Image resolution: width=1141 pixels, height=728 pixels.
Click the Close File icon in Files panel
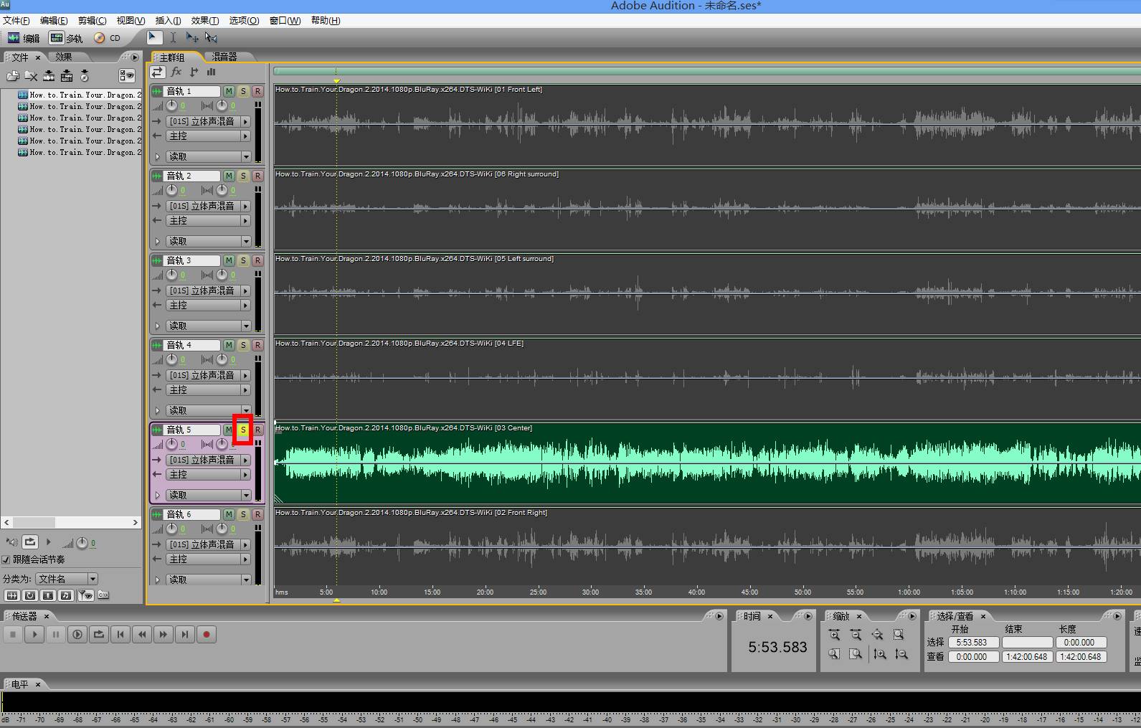pos(31,76)
